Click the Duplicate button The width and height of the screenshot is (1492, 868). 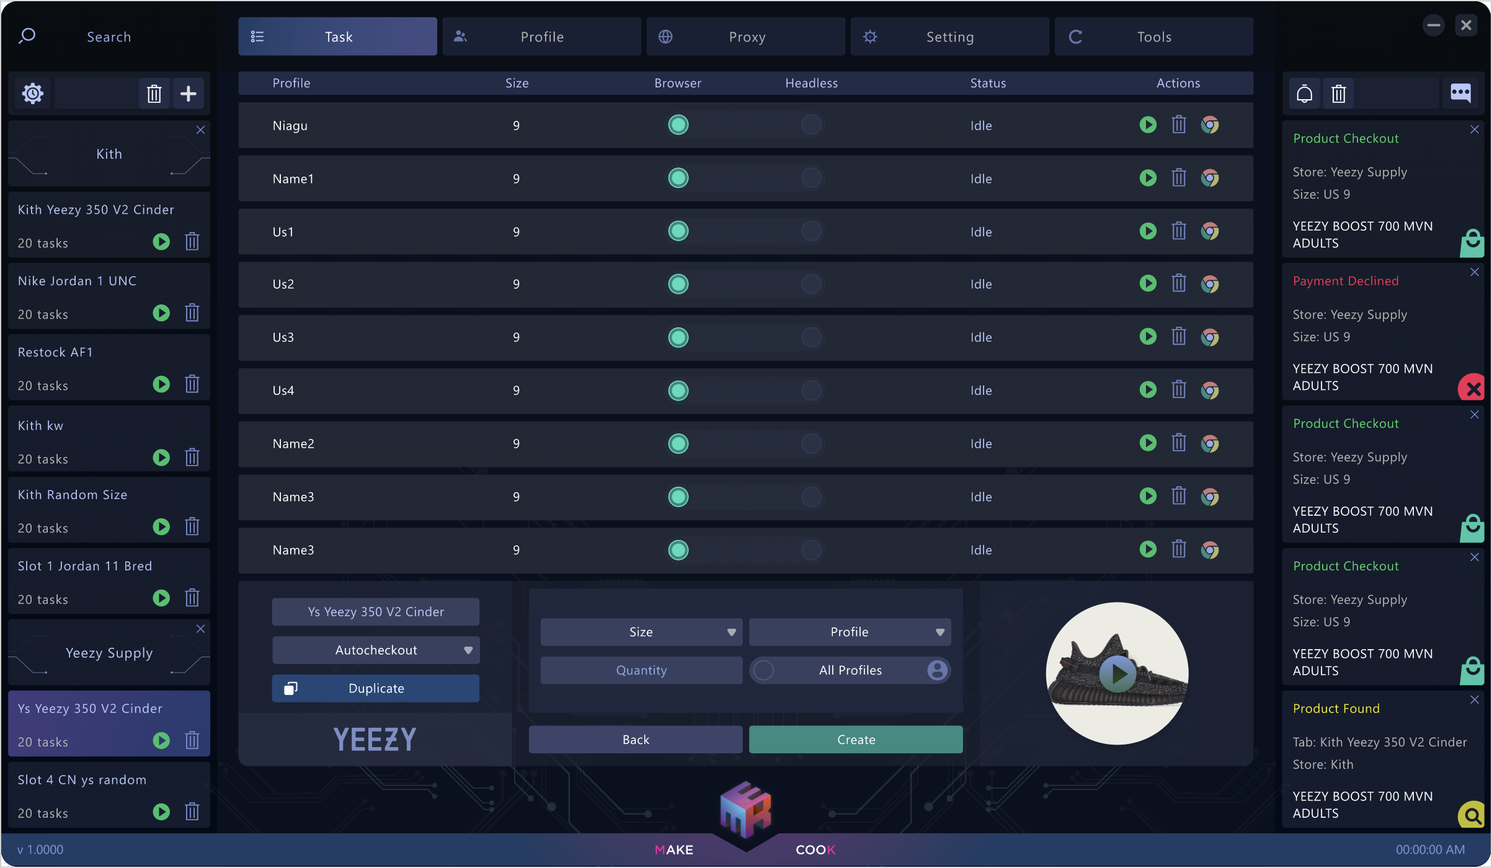376,688
